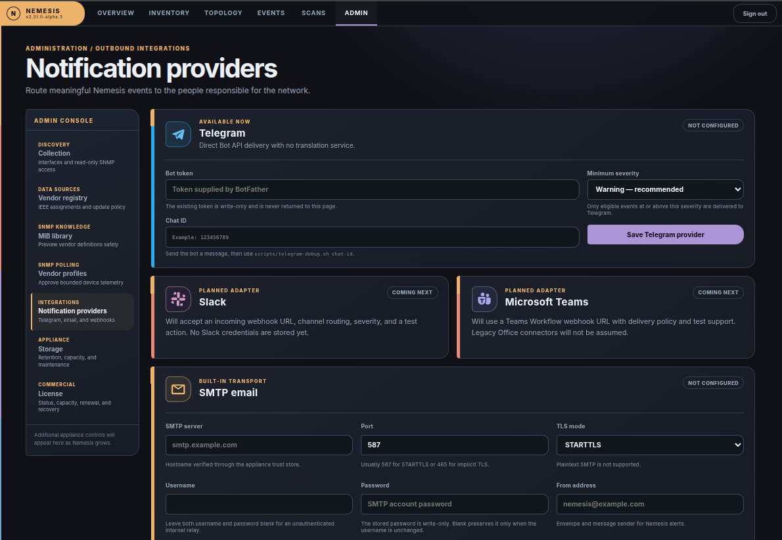The height and width of the screenshot is (540, 782).
Task: Open License under Commercial
Action: click(x=82, y=397)
